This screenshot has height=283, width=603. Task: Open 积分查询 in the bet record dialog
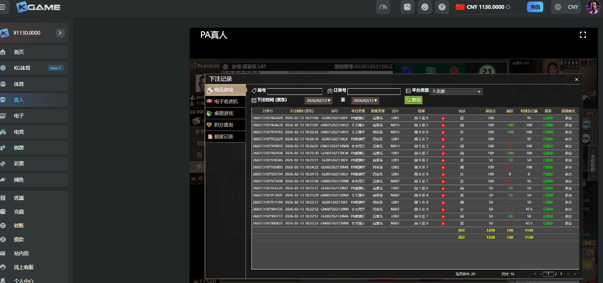click(223, 125)
